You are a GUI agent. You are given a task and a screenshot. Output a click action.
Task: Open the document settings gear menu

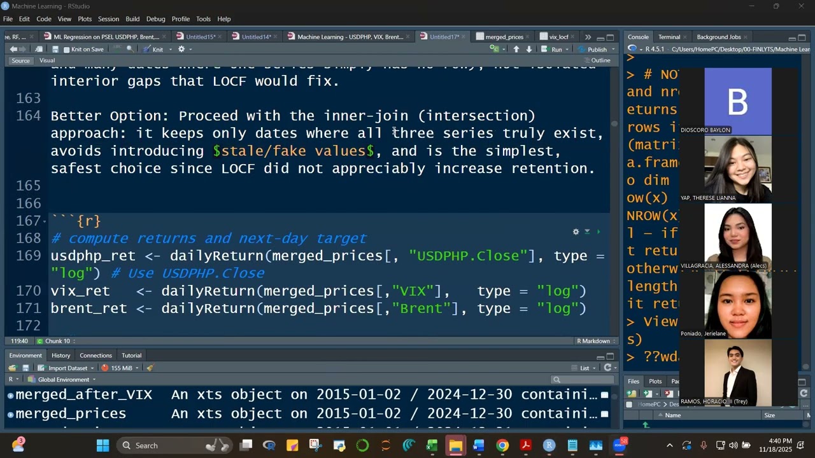pos(181,49)
